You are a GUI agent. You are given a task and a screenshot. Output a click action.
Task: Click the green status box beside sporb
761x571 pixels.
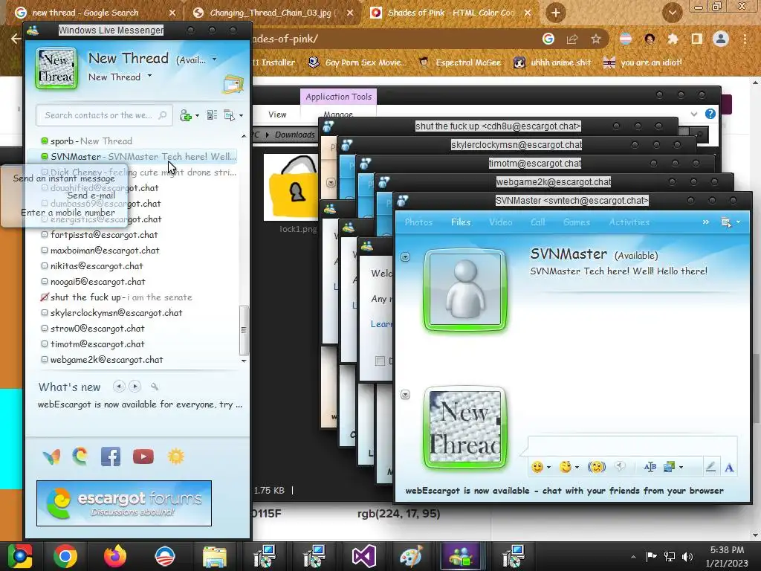coord(45,141)
